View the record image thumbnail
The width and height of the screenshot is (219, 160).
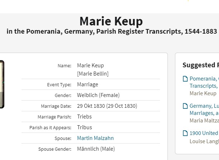pos(2,84)
